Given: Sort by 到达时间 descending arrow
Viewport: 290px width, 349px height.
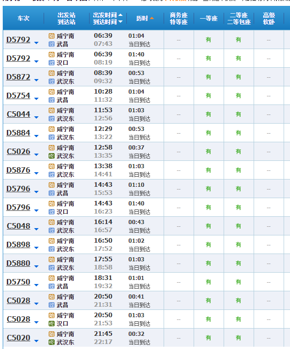Looking at the screenshot, I should 120,22.
